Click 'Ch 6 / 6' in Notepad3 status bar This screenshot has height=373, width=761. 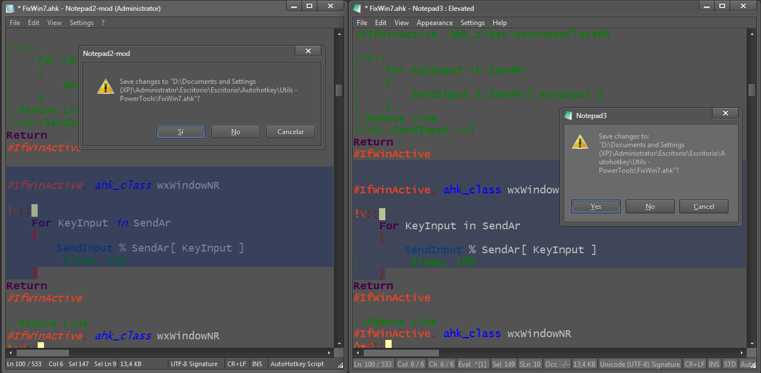[441, 364]
